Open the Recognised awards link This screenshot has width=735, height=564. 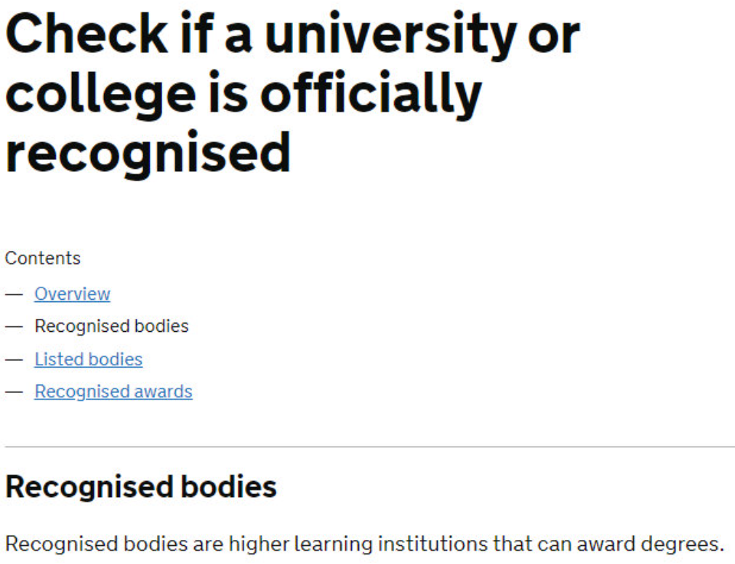(113, 392)
